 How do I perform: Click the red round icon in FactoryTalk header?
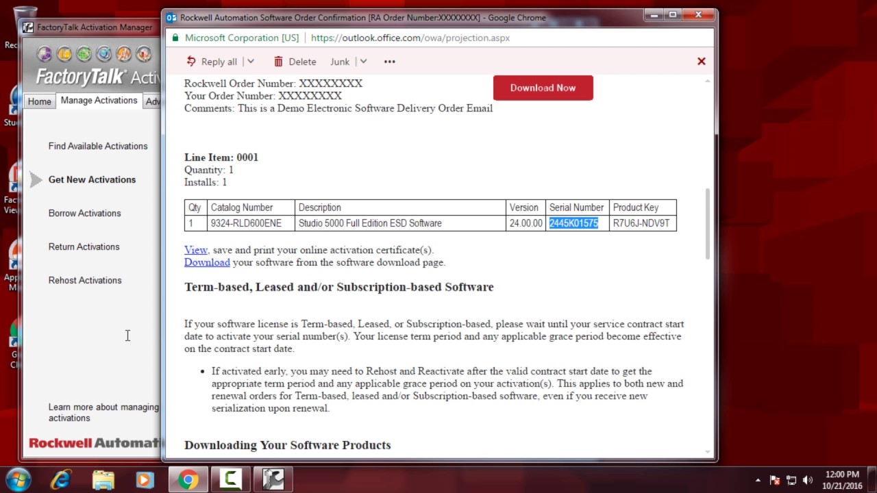(144, 53)
